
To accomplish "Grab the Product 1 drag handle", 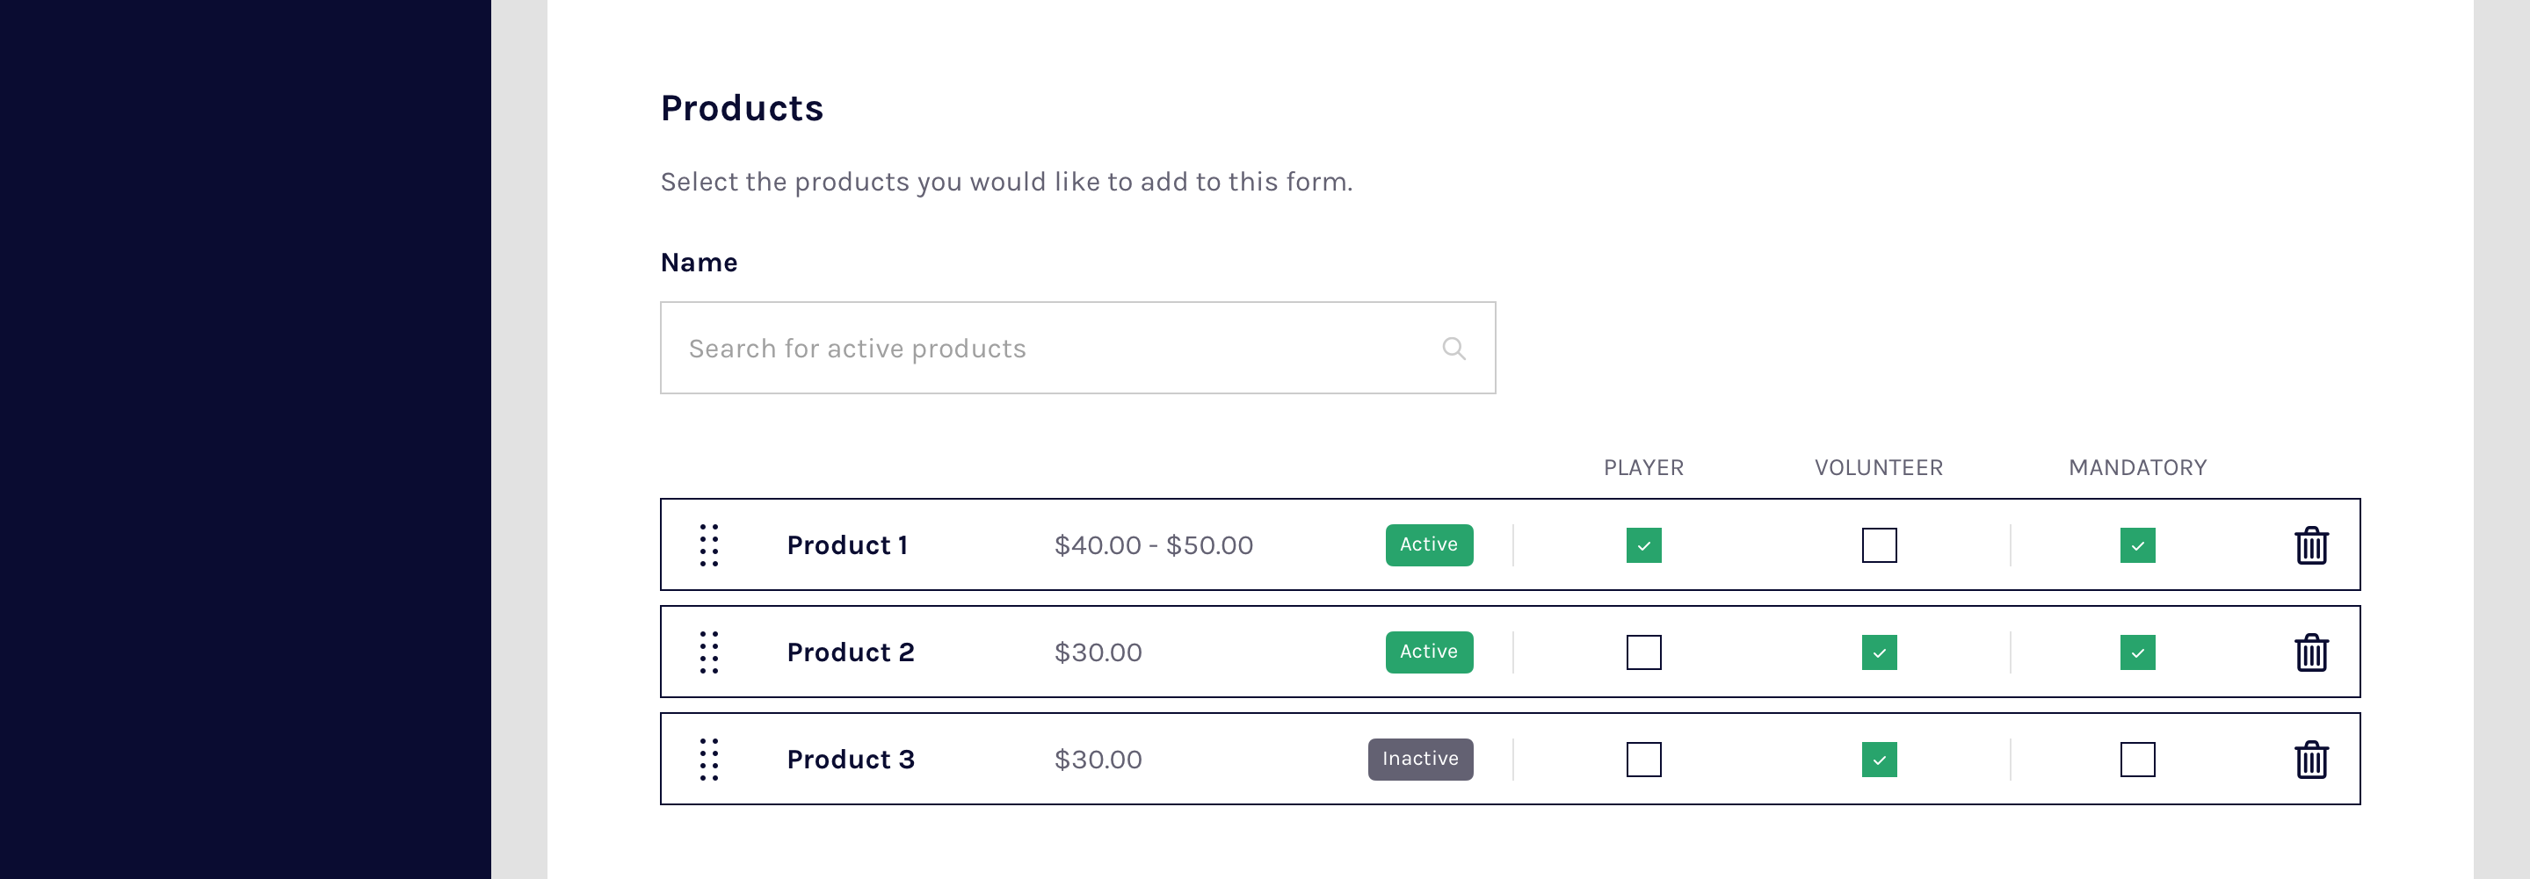I will [709, 545].
